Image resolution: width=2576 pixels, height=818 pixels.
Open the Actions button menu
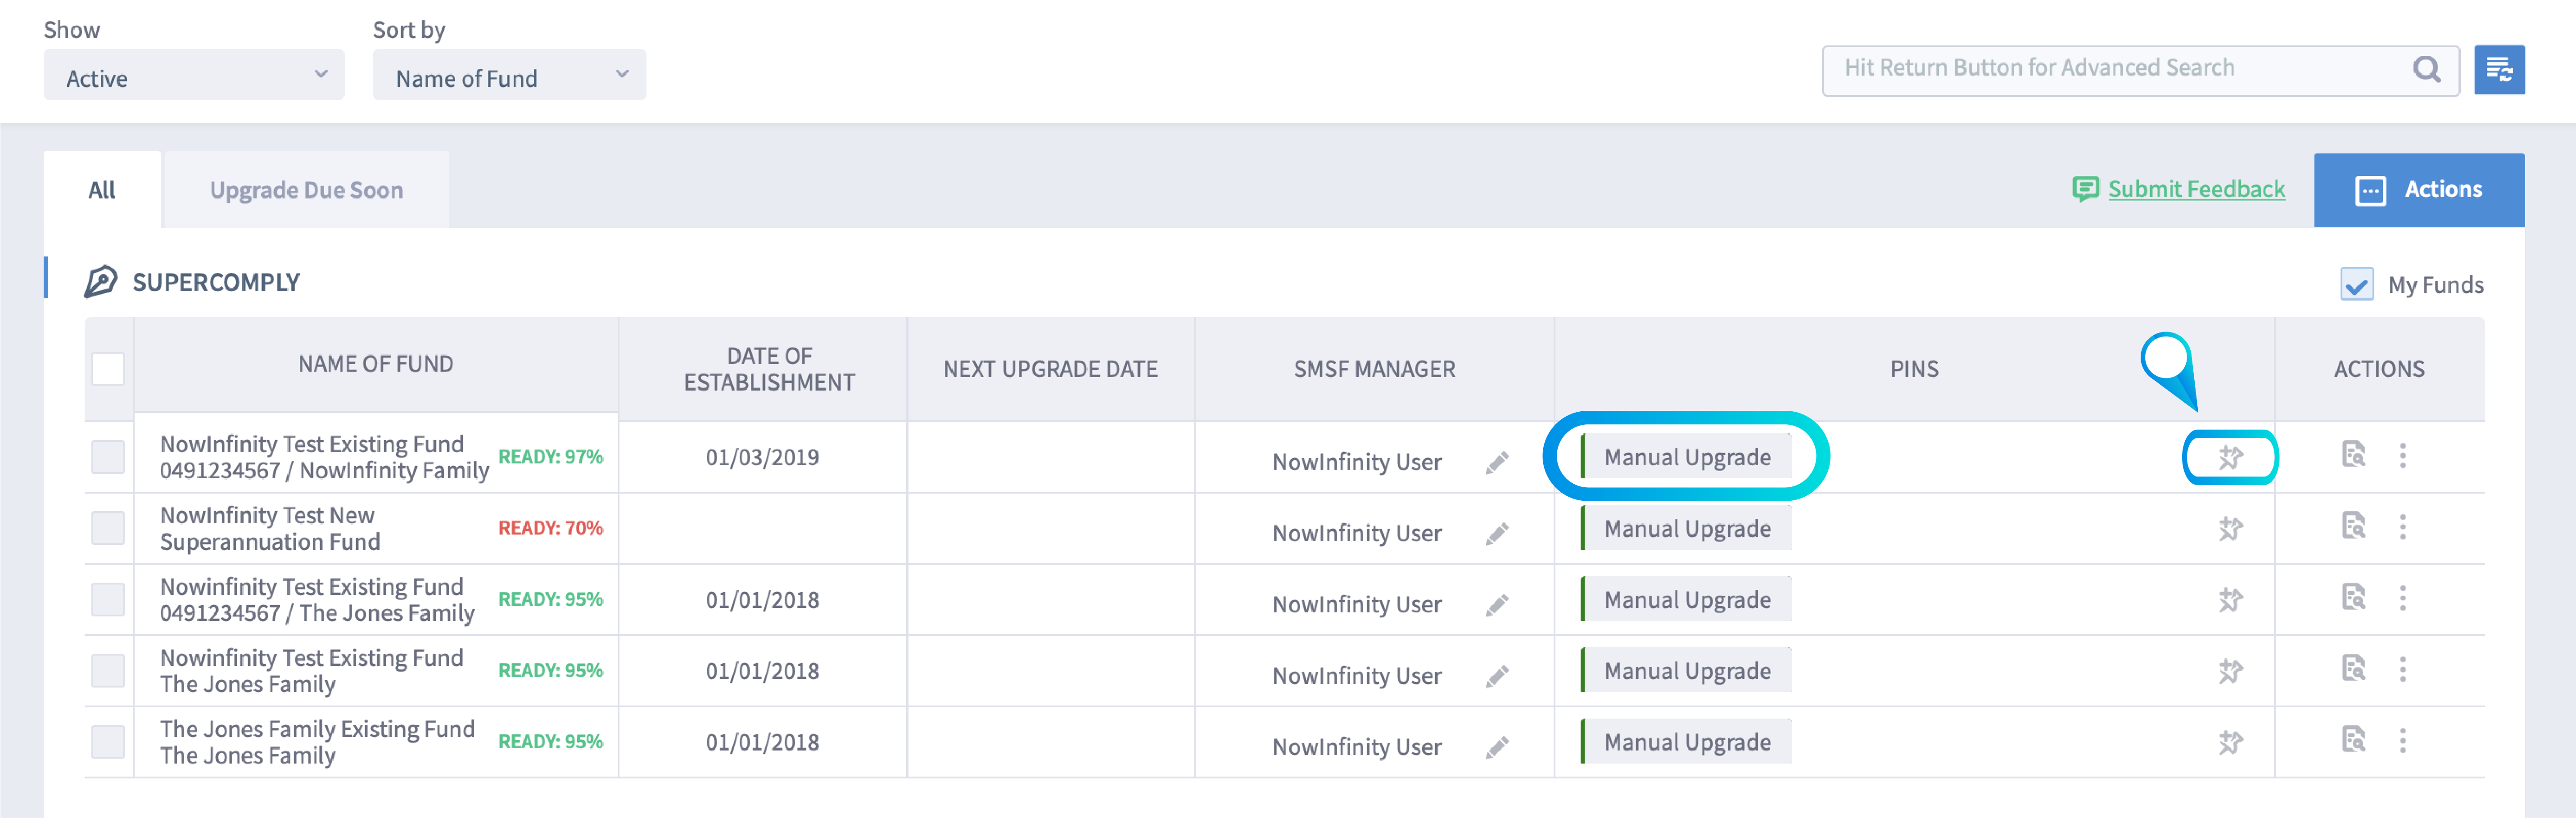[x=2419, y=190]
